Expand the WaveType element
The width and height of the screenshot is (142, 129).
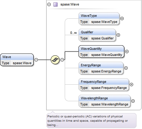pyautogui.click(x=122, y=19)
